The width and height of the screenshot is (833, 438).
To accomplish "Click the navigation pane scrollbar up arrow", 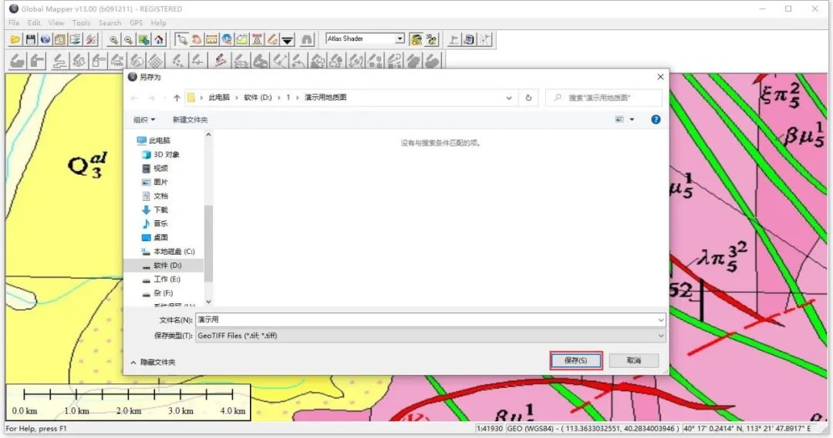I will click(x=208, y=135).
